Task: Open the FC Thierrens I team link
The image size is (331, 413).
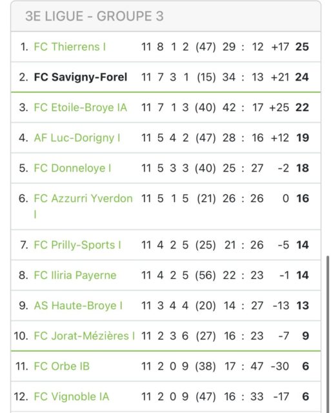Action: pyautogui.click(x=70, y=47)
